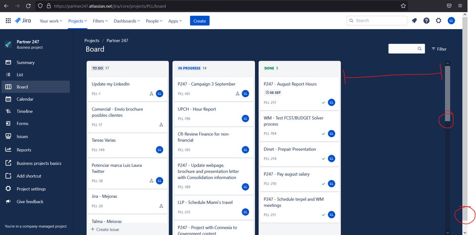Screen dimensions: 476x235
Task: Open the Update my LinkedIn card
Action: (x=128, y=89)
